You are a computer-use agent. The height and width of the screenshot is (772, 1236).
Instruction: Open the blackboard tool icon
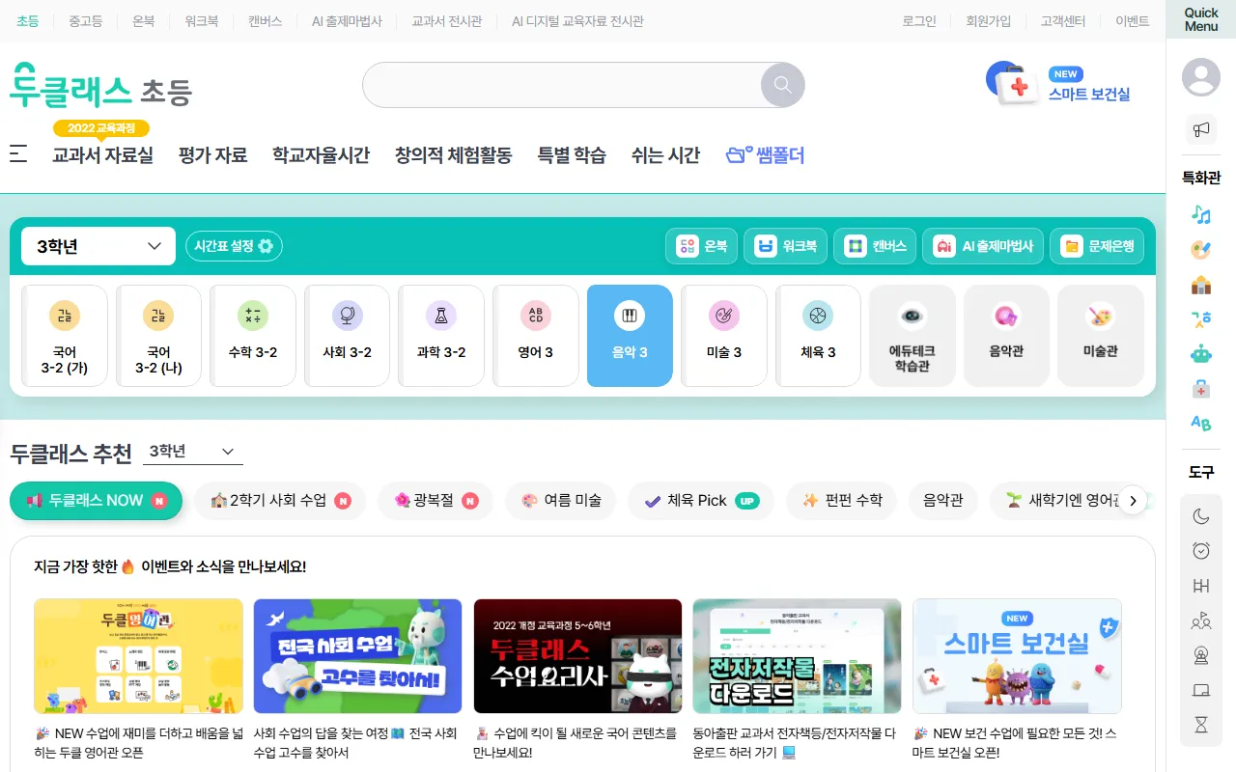pyautogui.click(x=1201, y=690)
